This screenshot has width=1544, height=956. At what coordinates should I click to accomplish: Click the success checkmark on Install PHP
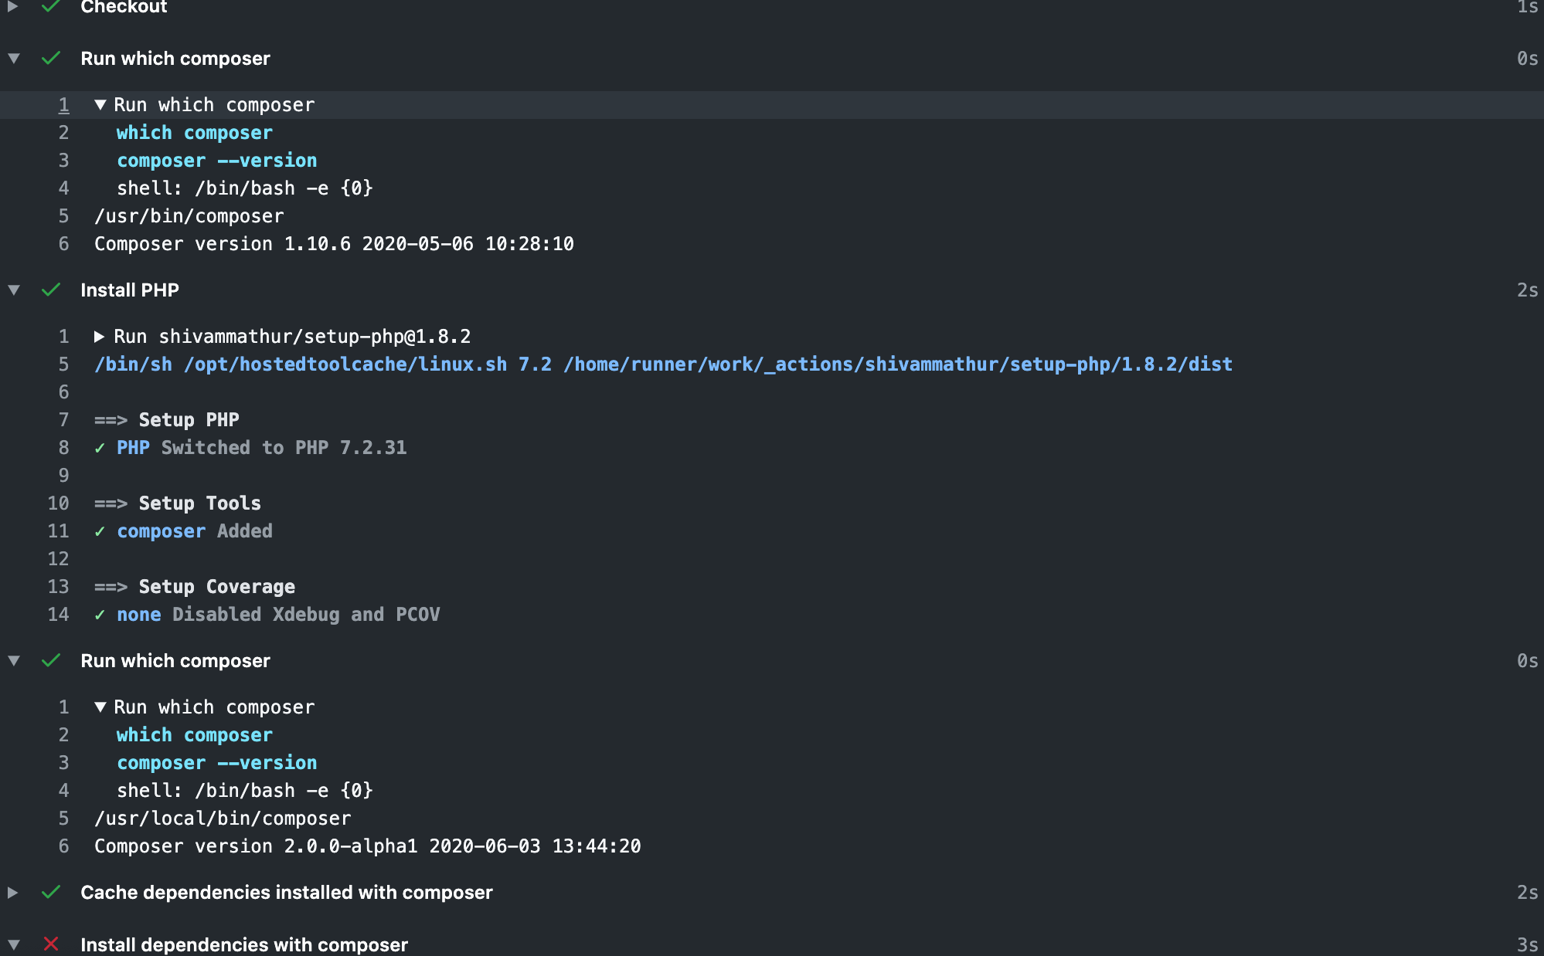50,290
